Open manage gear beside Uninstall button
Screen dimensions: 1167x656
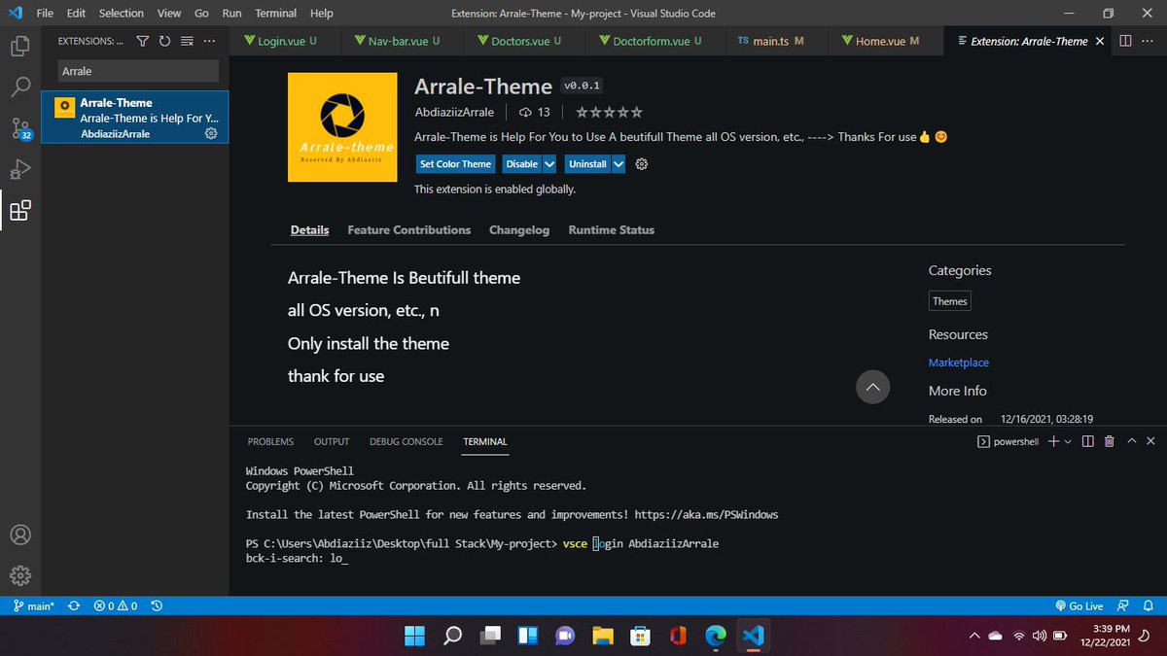pos(641,164)
